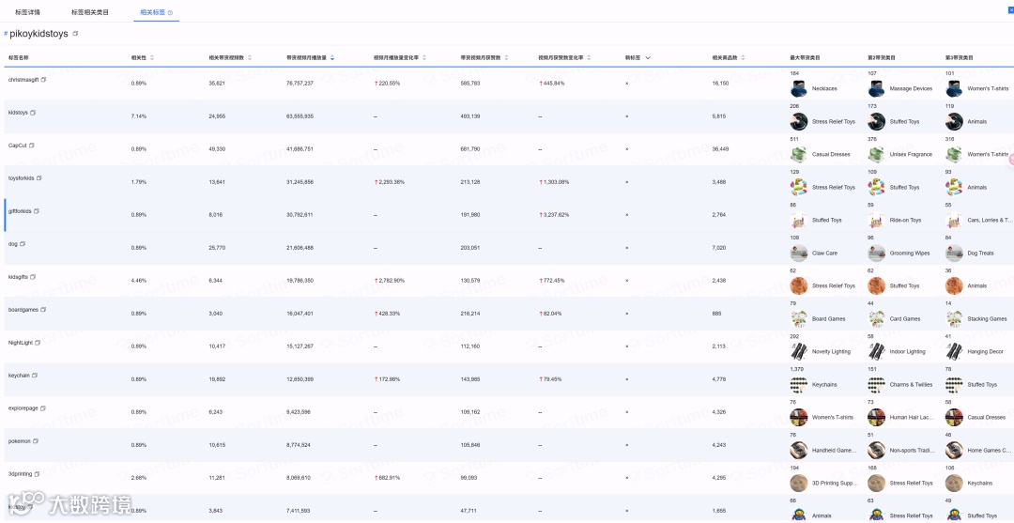Copy the christmasgift tag name
Screen dimensions: 1014x523
point(44,80)
